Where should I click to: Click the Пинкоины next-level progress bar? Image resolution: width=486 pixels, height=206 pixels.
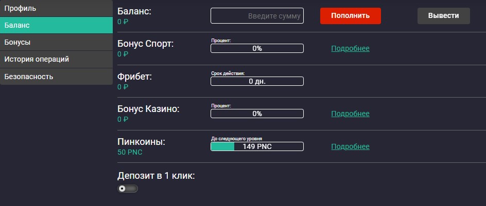257,147
